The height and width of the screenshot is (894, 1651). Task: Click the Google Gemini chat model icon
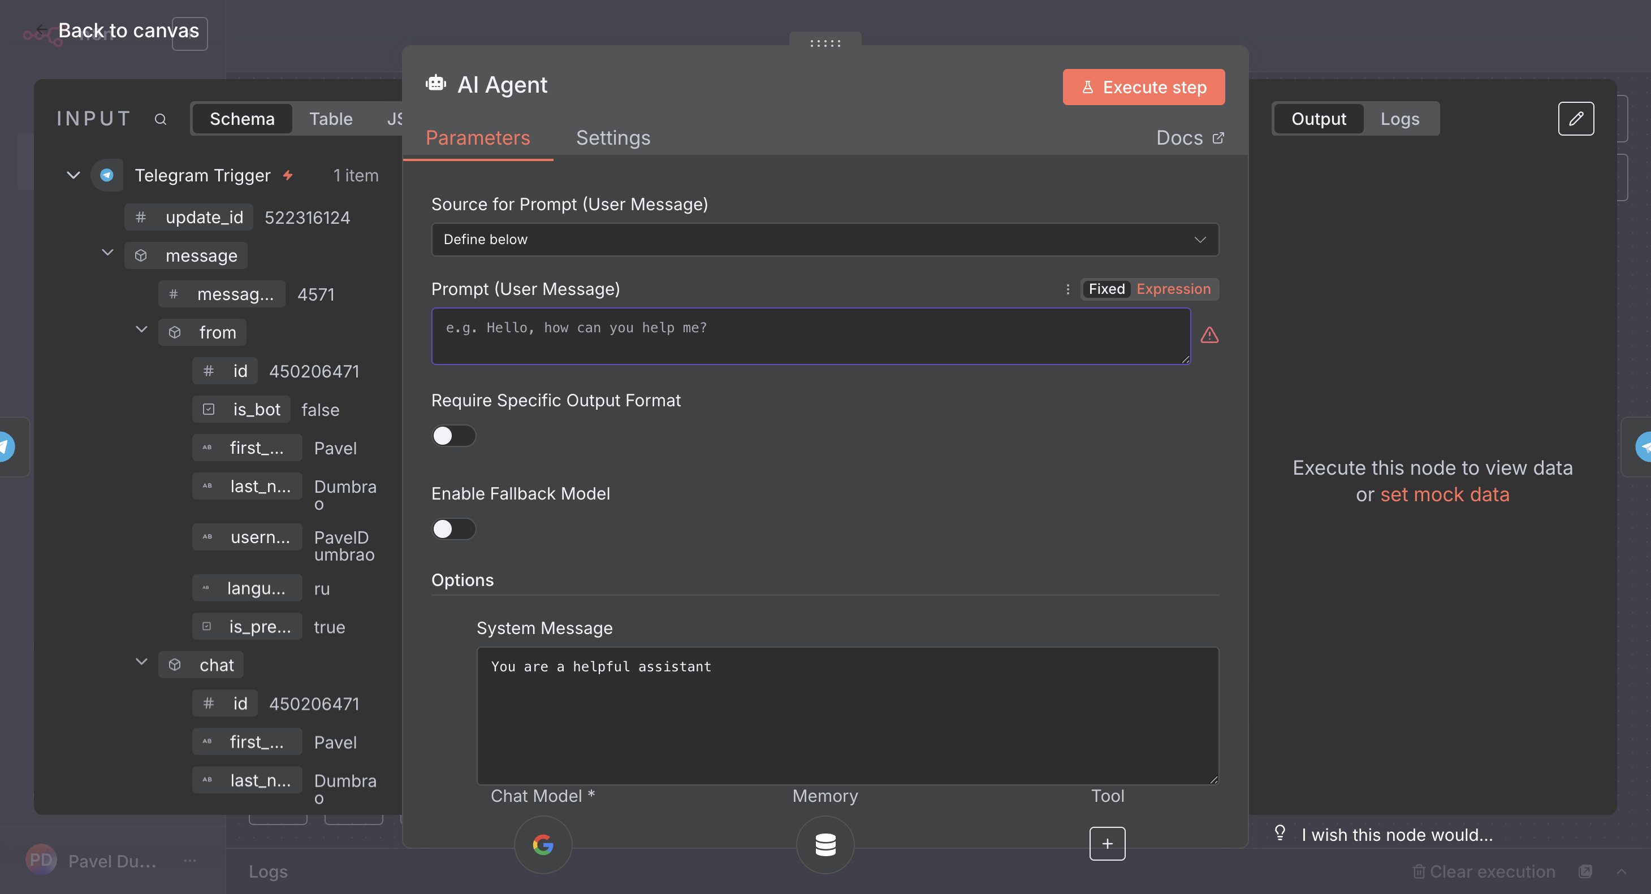543,844
